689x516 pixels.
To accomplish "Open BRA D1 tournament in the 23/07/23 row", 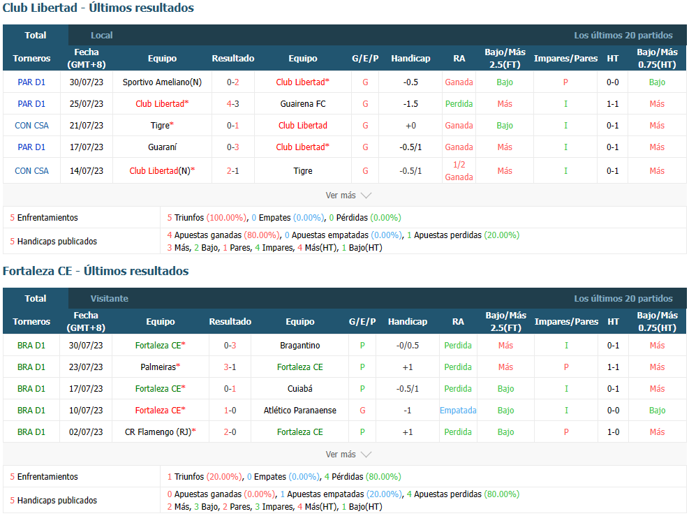I will coord(31,367).
